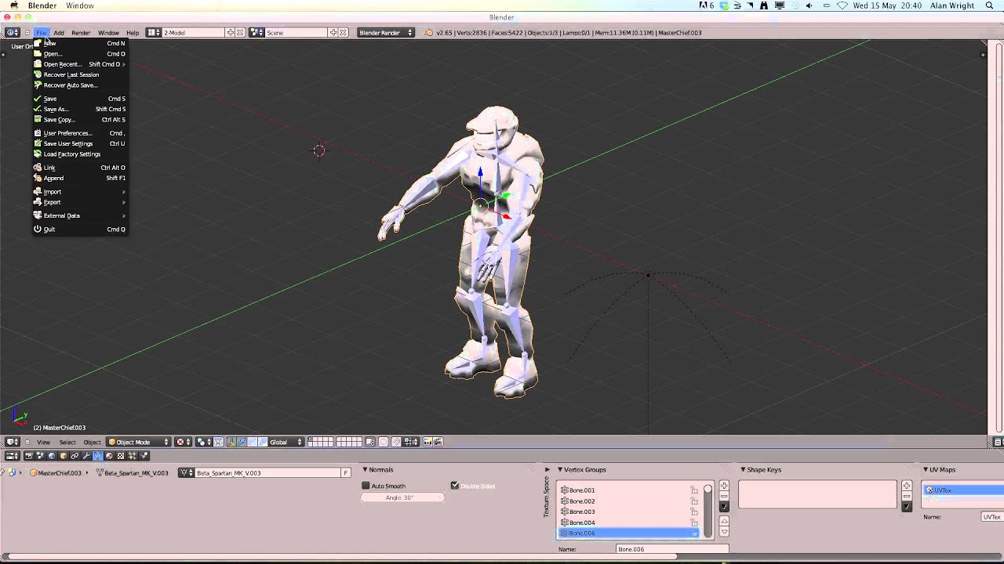This screenshot has height=564, width=1004.
Task: Open the Blender Render engine dropdown
Action: (x=385, y=33)
